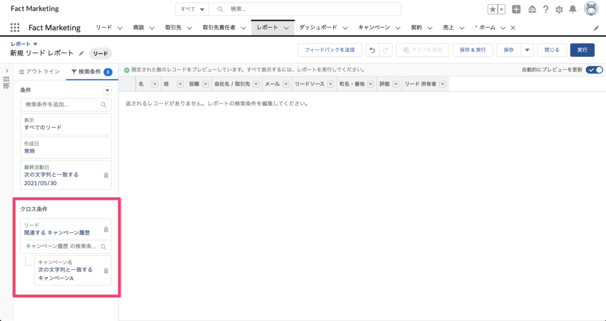Edit report name with pencil icon

point(81,53)
